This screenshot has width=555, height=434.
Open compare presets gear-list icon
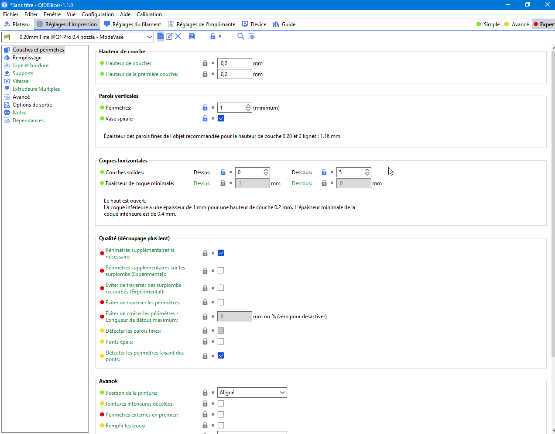251,37
